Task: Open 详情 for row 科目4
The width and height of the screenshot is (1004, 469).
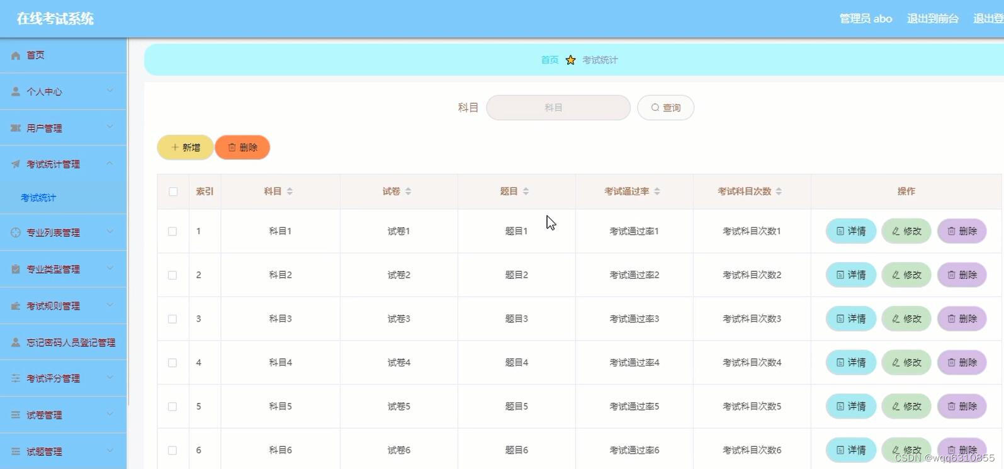Action: (851, 363)
